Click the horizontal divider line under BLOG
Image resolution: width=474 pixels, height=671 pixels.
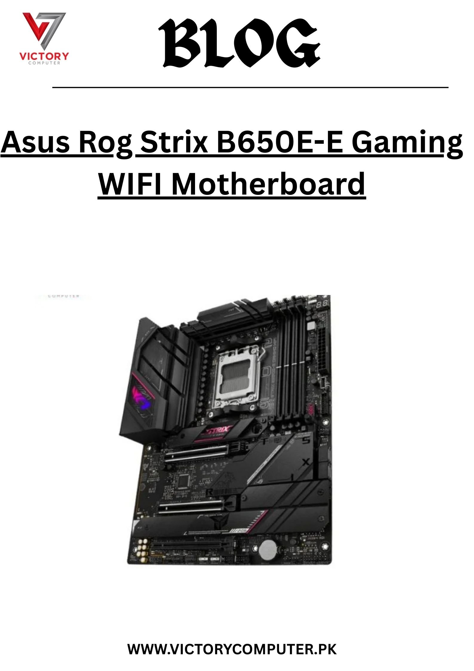coord(250,88)
